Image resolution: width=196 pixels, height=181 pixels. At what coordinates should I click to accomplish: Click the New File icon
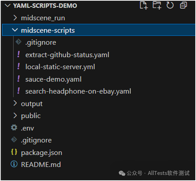click(144, 5)
